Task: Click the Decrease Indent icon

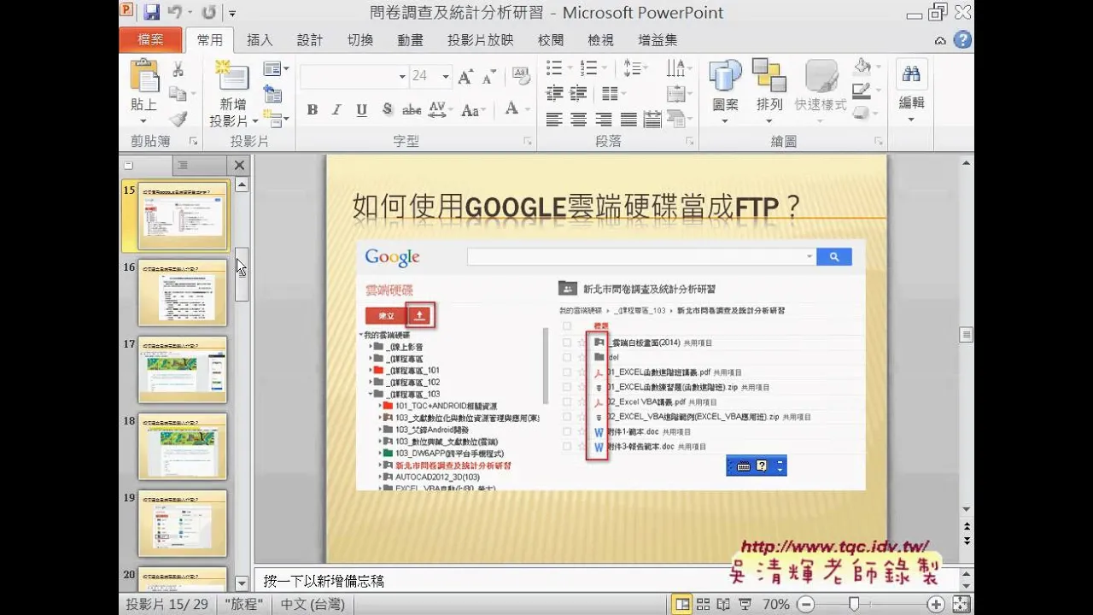Action: click(x=554, y=93)
